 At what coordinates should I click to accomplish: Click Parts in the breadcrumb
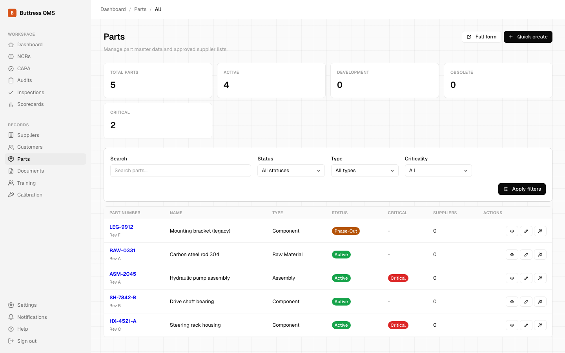[x=140, y=9]
